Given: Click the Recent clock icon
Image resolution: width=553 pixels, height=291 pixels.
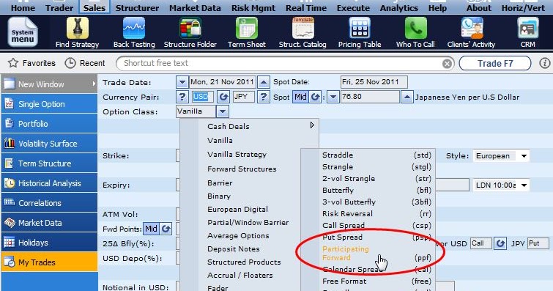Looking at the screenshot, I should pyautogui.click(x=70, y=63).
